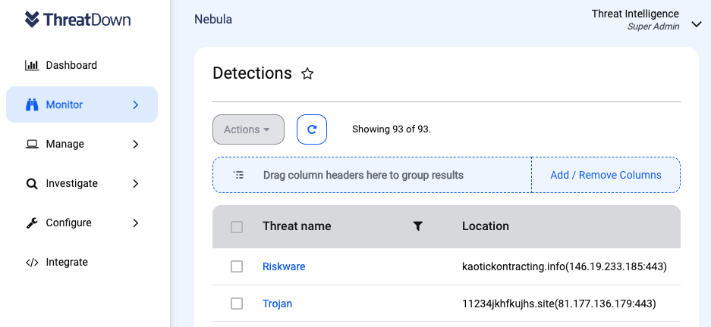Click the Configure wrench icon
The height and width of the screenshot is (327, 711).
coord(32,223)
